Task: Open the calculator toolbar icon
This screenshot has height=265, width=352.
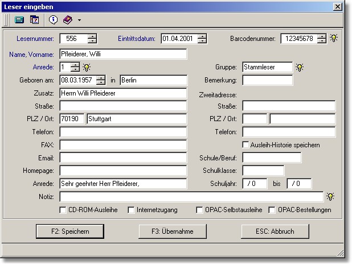Action: coord(19,20)
